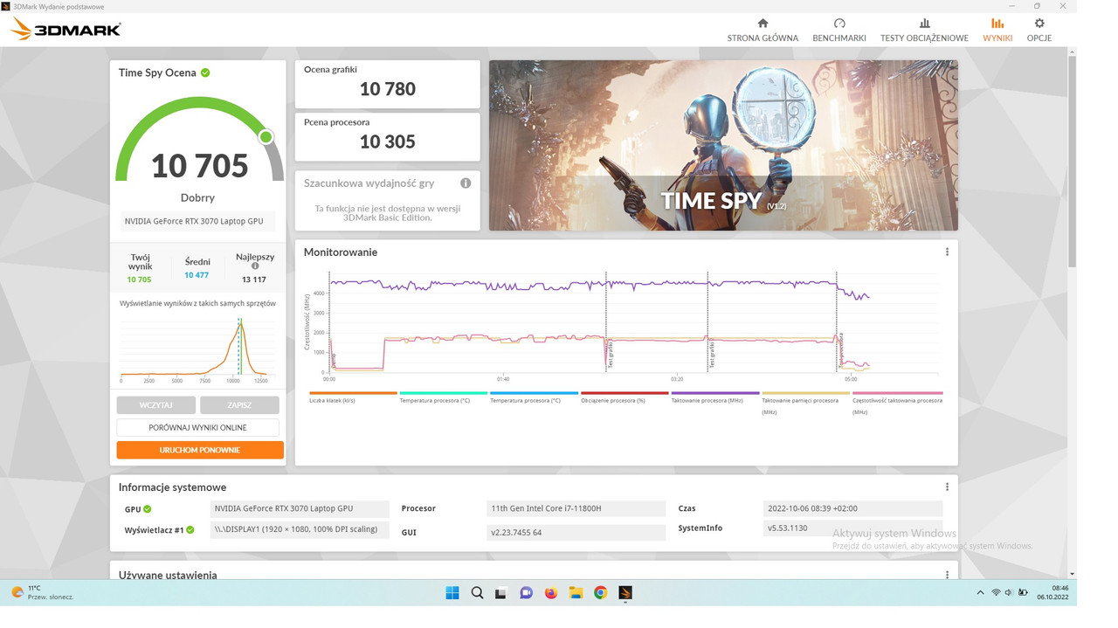Click Porównaj wyniki online button
Screen dimensions: 1118x628
[x=198, y=427]
